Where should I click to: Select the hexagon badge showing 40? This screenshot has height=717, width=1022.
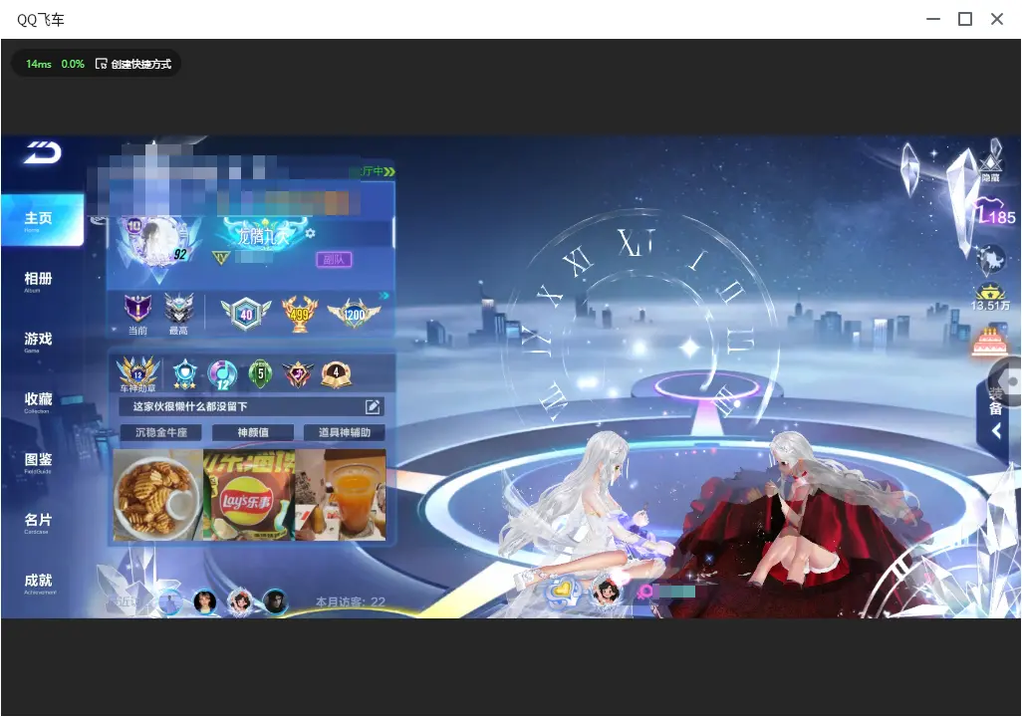(x=246, y=314)
